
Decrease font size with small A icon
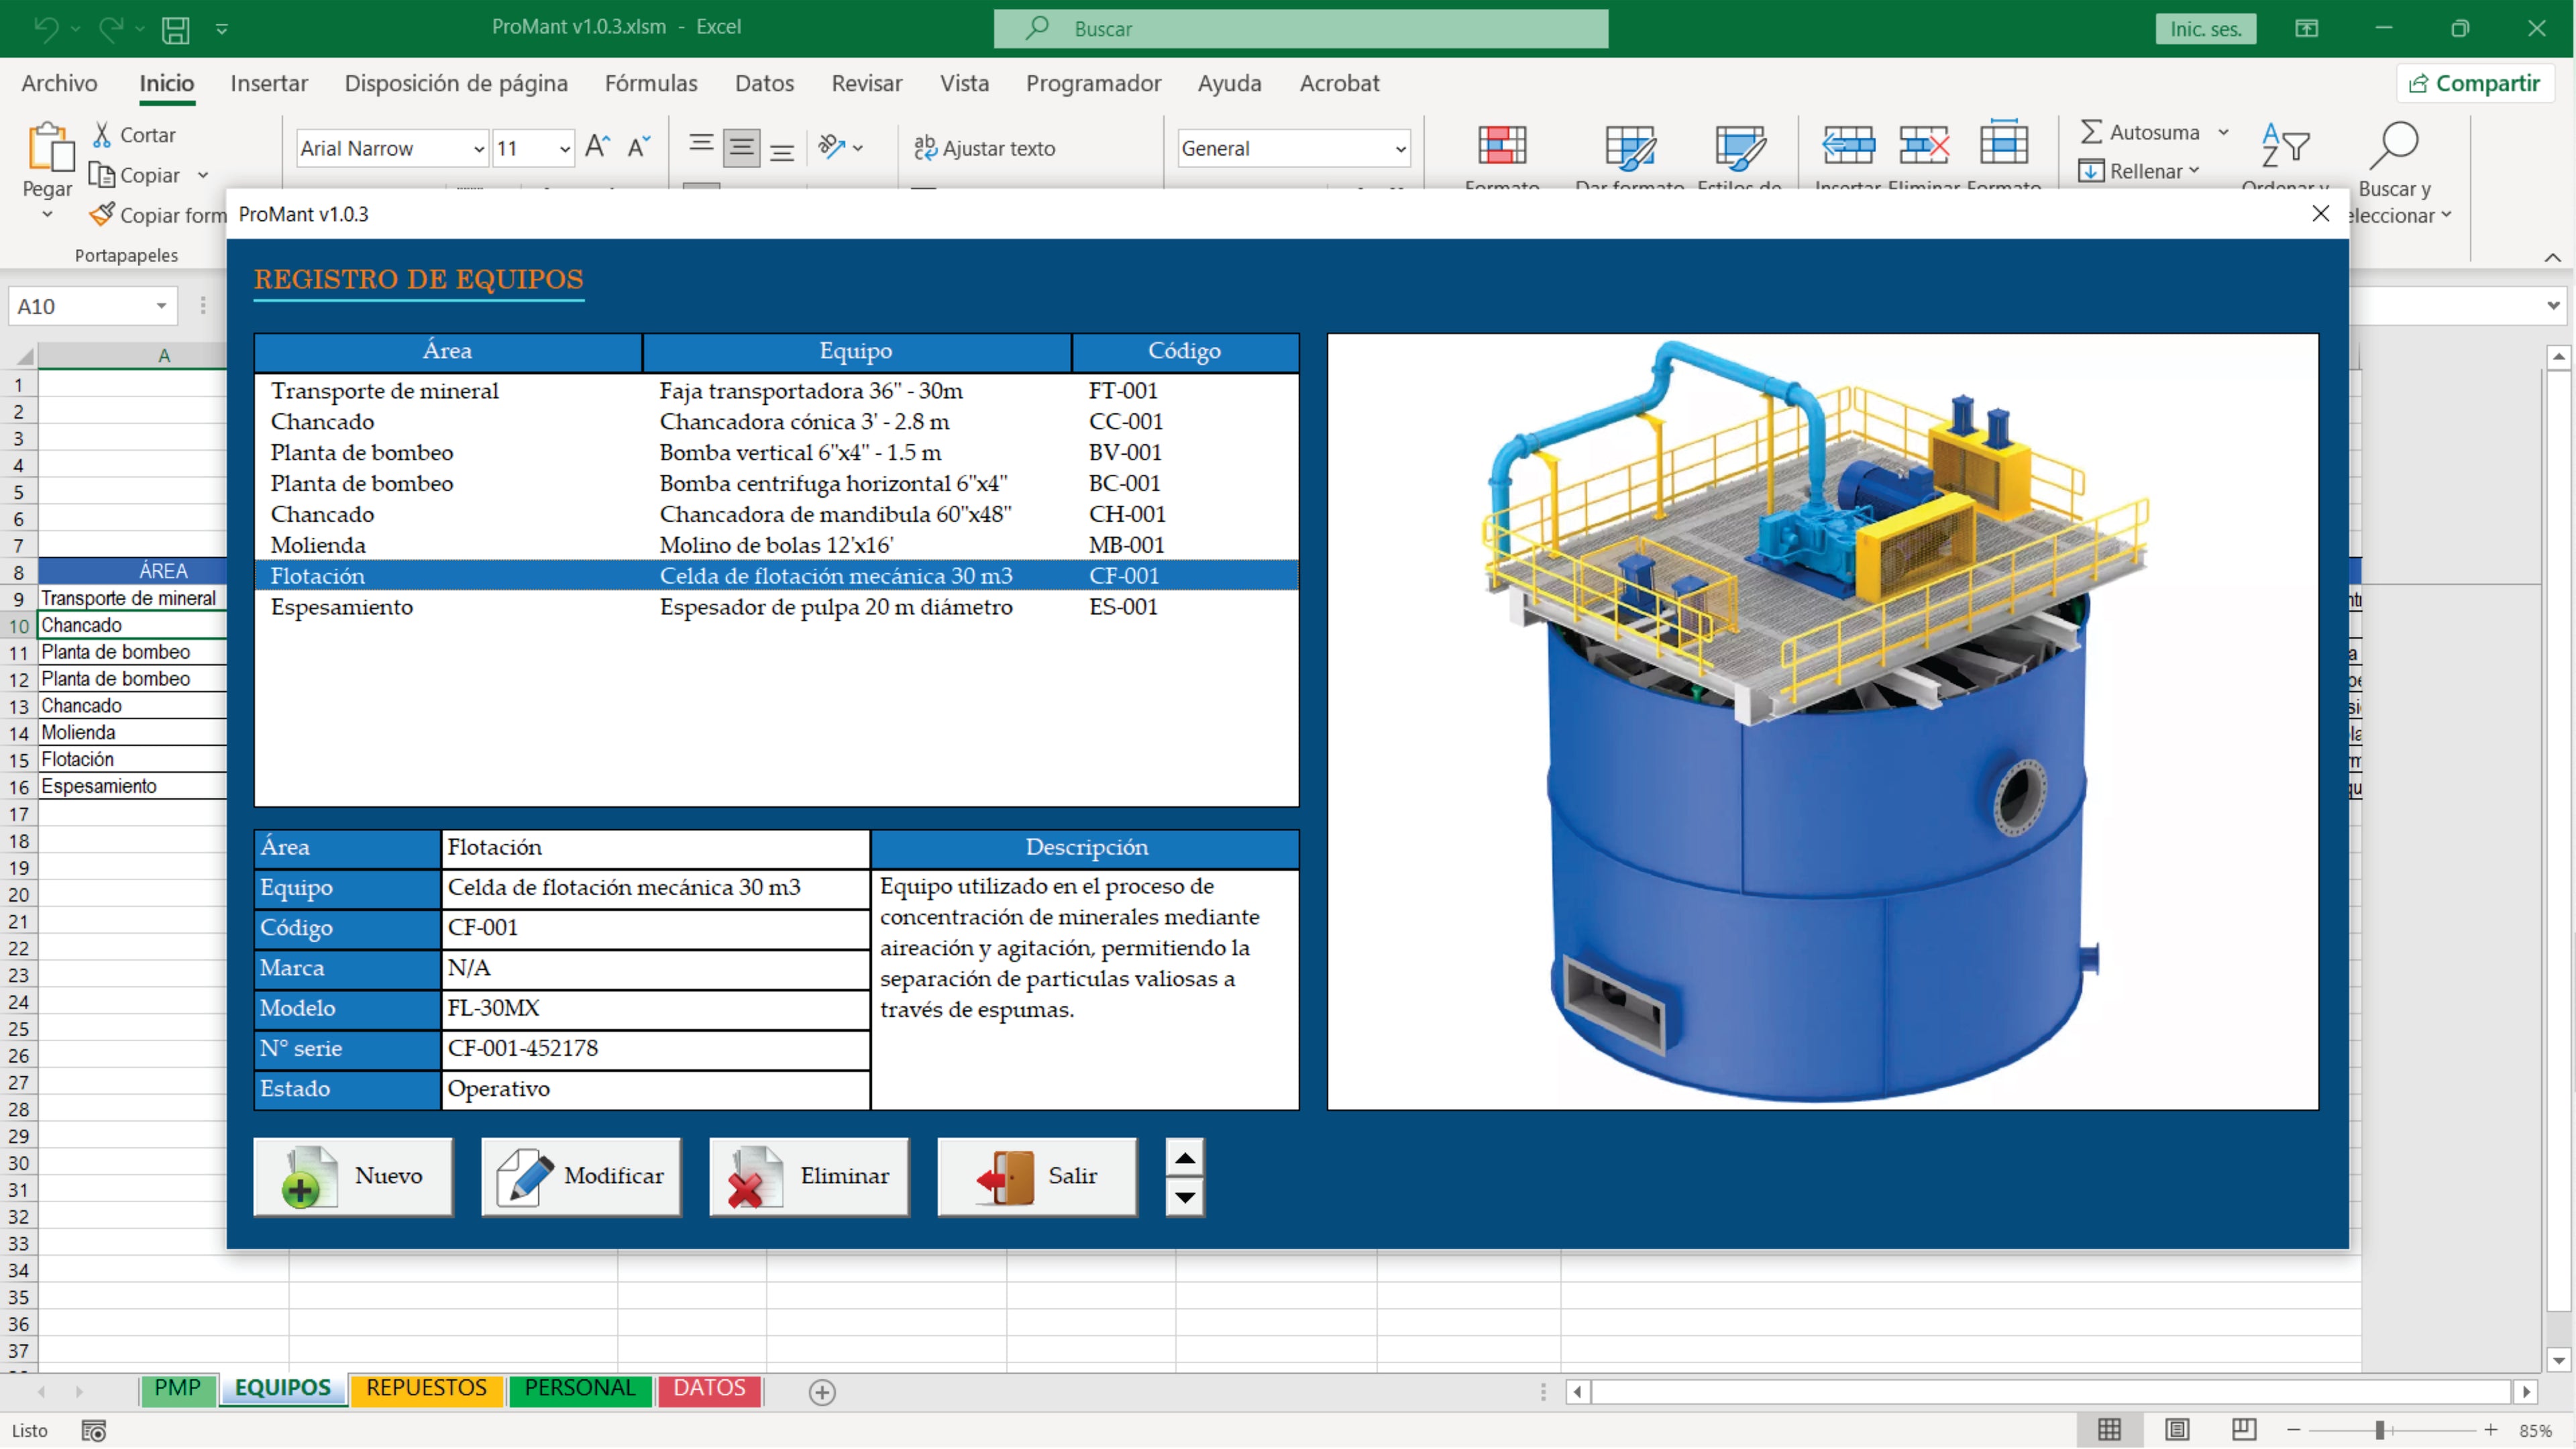(x=639, y=147)
